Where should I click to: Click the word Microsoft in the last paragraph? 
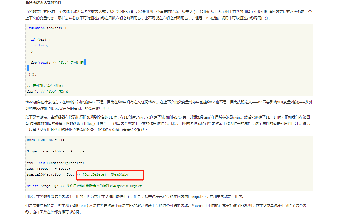tap(199, 206)
